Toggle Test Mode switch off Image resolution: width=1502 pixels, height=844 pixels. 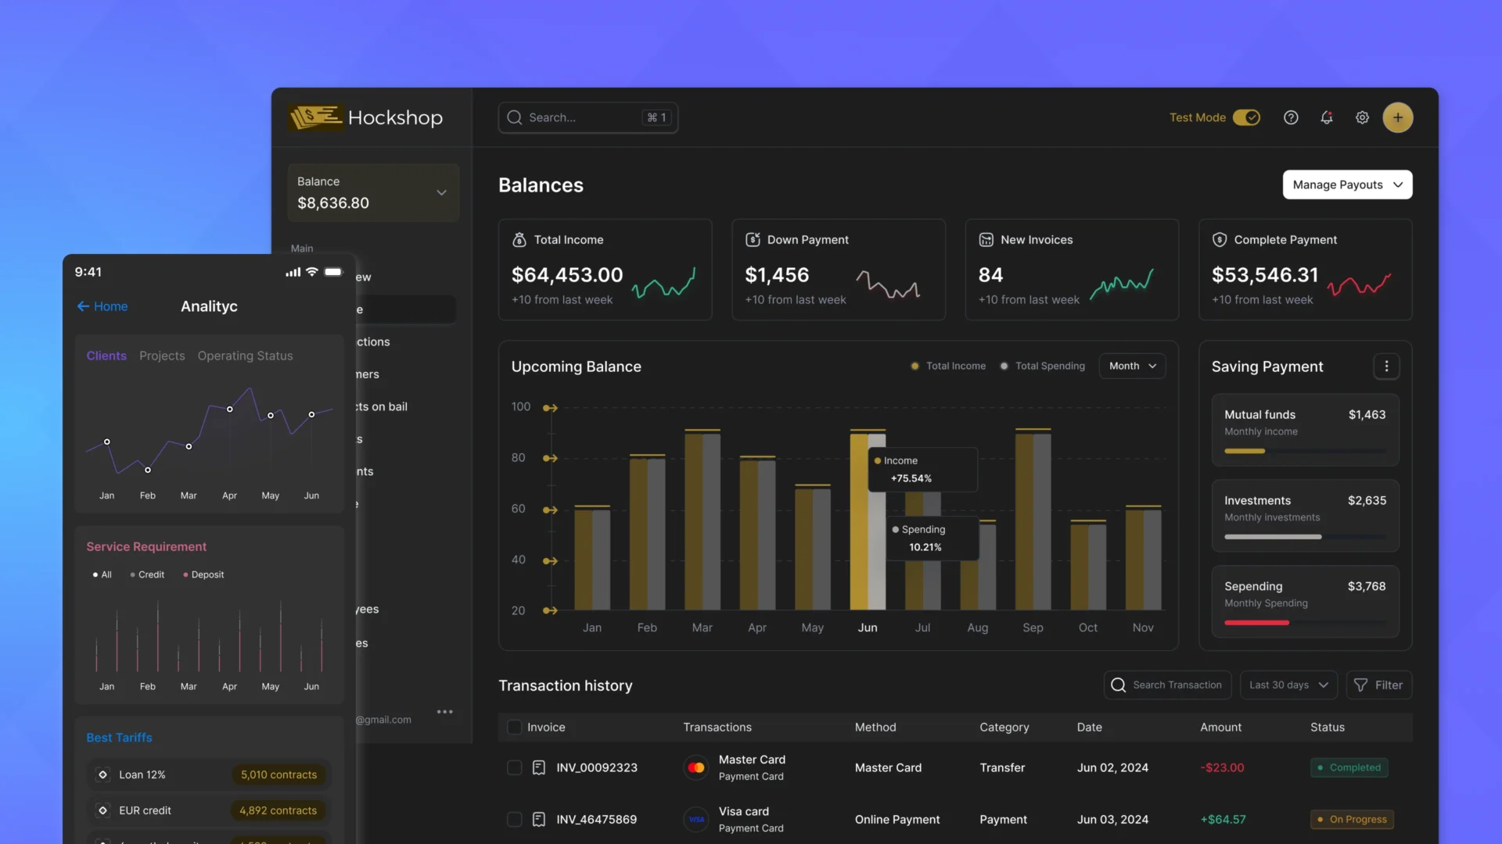click(x=1246, y=117)
